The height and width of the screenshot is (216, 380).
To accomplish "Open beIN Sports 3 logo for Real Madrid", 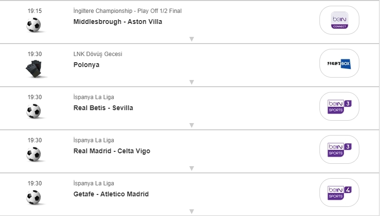I will click(x=339, y=149).
